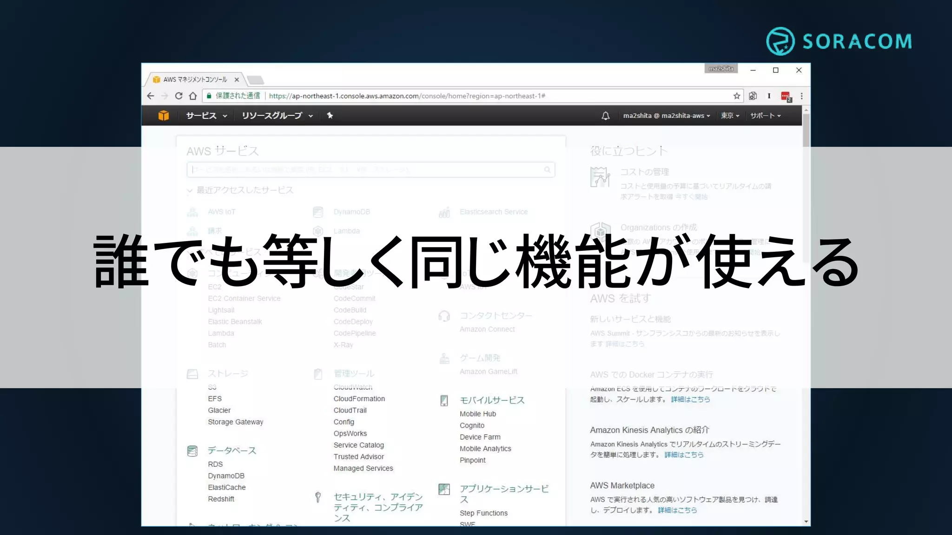Click 詳細はこちら under Docker コンテナ section

(690, 400)
